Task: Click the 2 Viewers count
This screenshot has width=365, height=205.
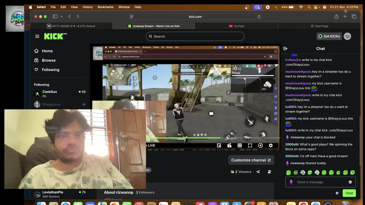Action: coord(241,172)
